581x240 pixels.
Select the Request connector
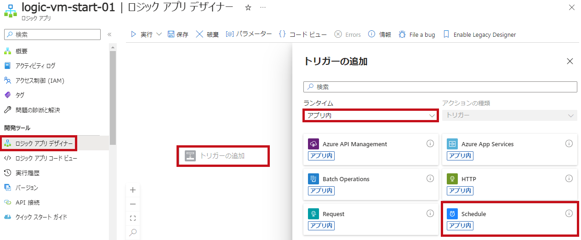click(x=371, y=219)
